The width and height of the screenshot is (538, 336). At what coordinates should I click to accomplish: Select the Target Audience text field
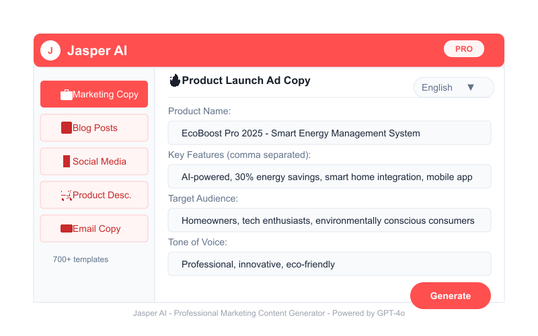click(x=330, y=220)
